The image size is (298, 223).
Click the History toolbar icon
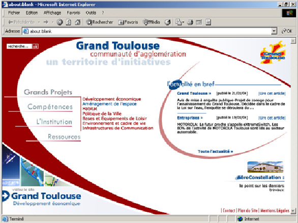coord(167,22)
